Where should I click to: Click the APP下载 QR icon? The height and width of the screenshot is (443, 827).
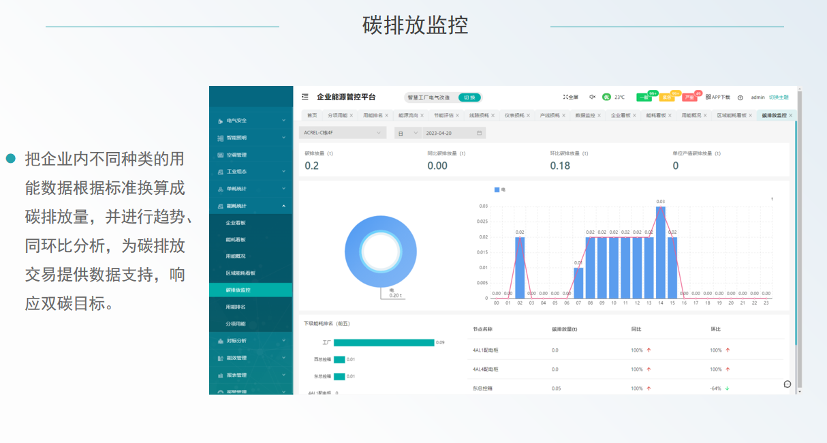pyautogui.click(x=708, y=97)
